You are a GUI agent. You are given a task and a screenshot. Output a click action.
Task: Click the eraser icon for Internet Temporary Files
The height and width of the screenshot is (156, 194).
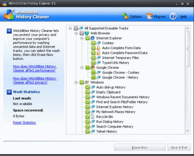click(98, 58)
